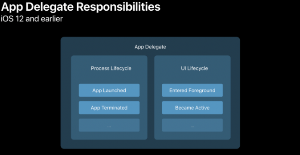Click the ellipsis box under Became Active
This screenshot has height=155, width=300.
pos(192,125)
